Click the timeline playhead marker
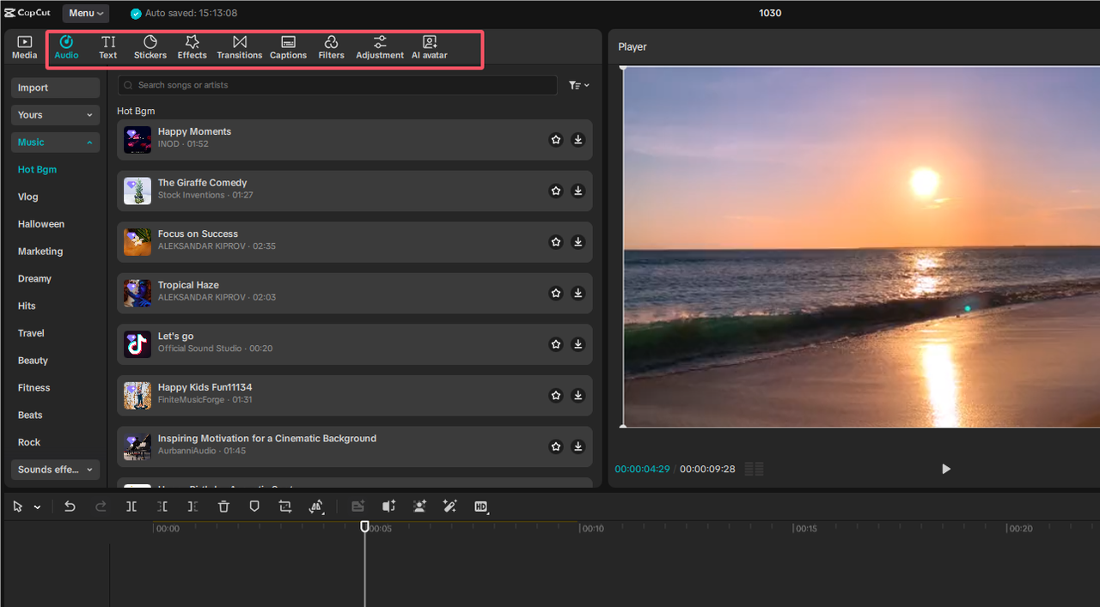 tap(364, 526)
